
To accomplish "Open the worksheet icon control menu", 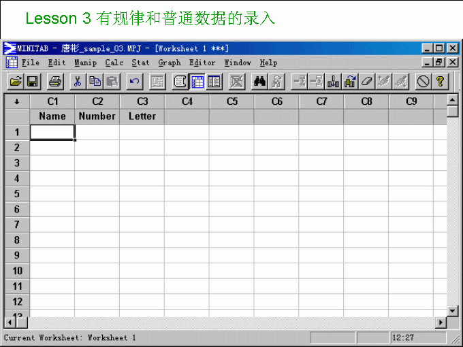I will tap(12, 63).
